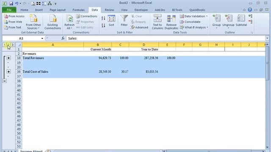Image resolution: width=271 pixels, height=152 pixels.
Task: Expand the Total Cost of Sales group
Action: [8, 71]
